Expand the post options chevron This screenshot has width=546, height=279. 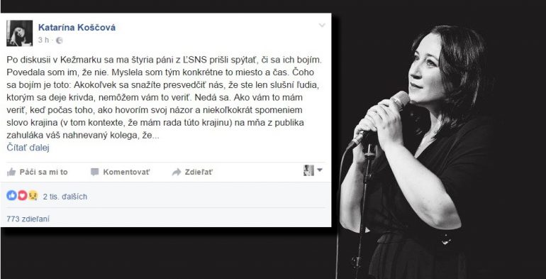322,25
